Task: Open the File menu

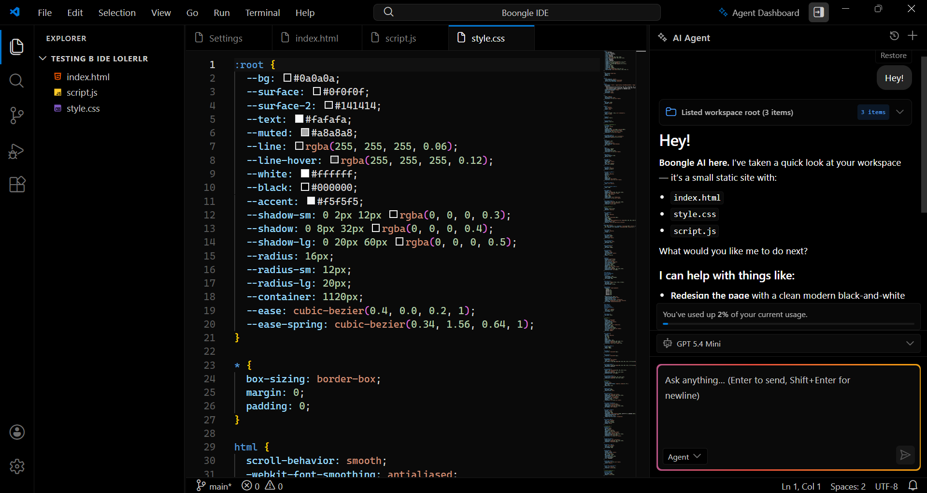Action: [x=45, y=13]
